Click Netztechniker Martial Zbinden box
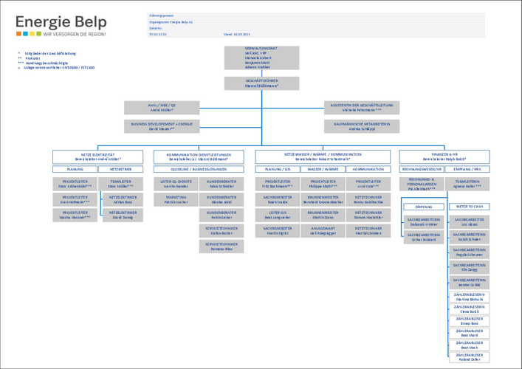The image size is (522, 369). [x=368, y=230]
